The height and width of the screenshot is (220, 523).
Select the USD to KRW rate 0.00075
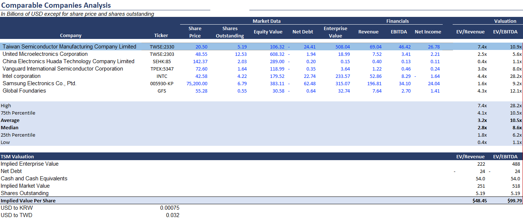pyautogui.click(x=169, y=208)
